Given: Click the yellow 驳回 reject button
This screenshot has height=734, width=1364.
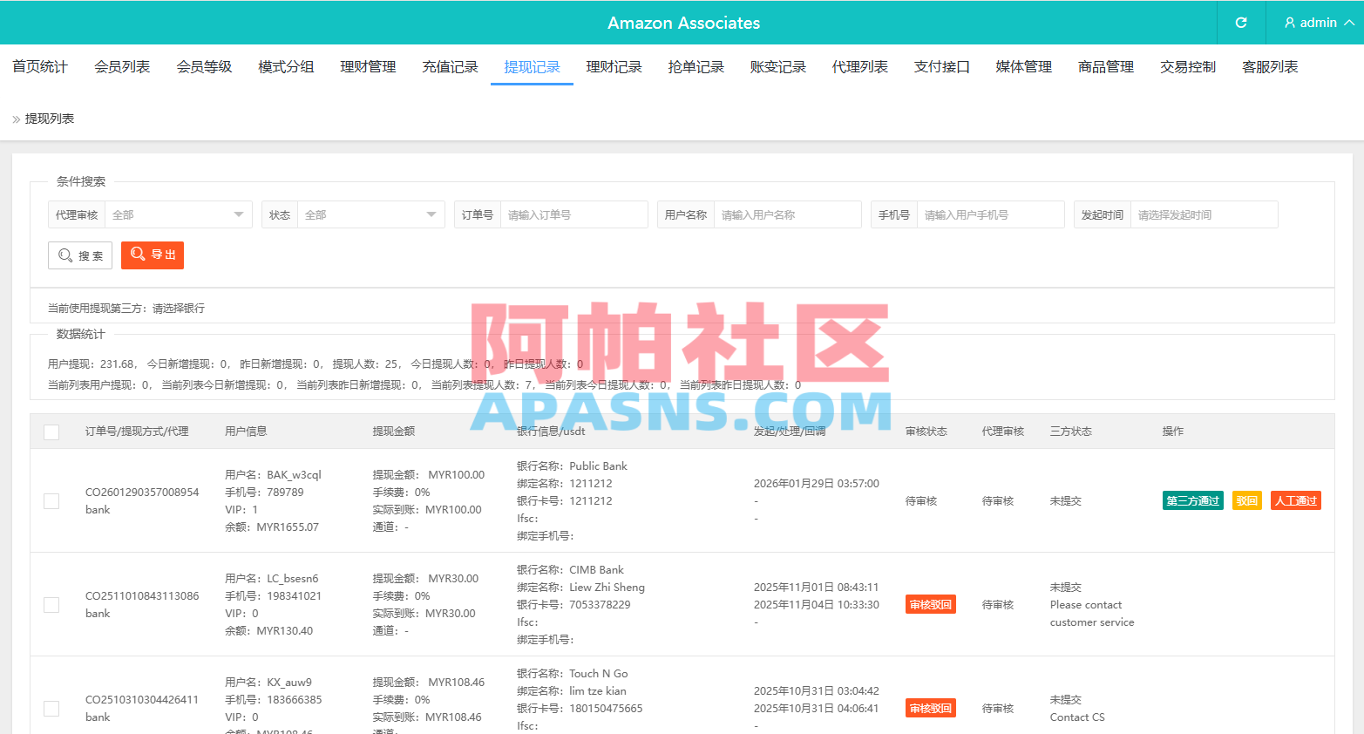Looking at the screenshot, I should pos(1247,500).
